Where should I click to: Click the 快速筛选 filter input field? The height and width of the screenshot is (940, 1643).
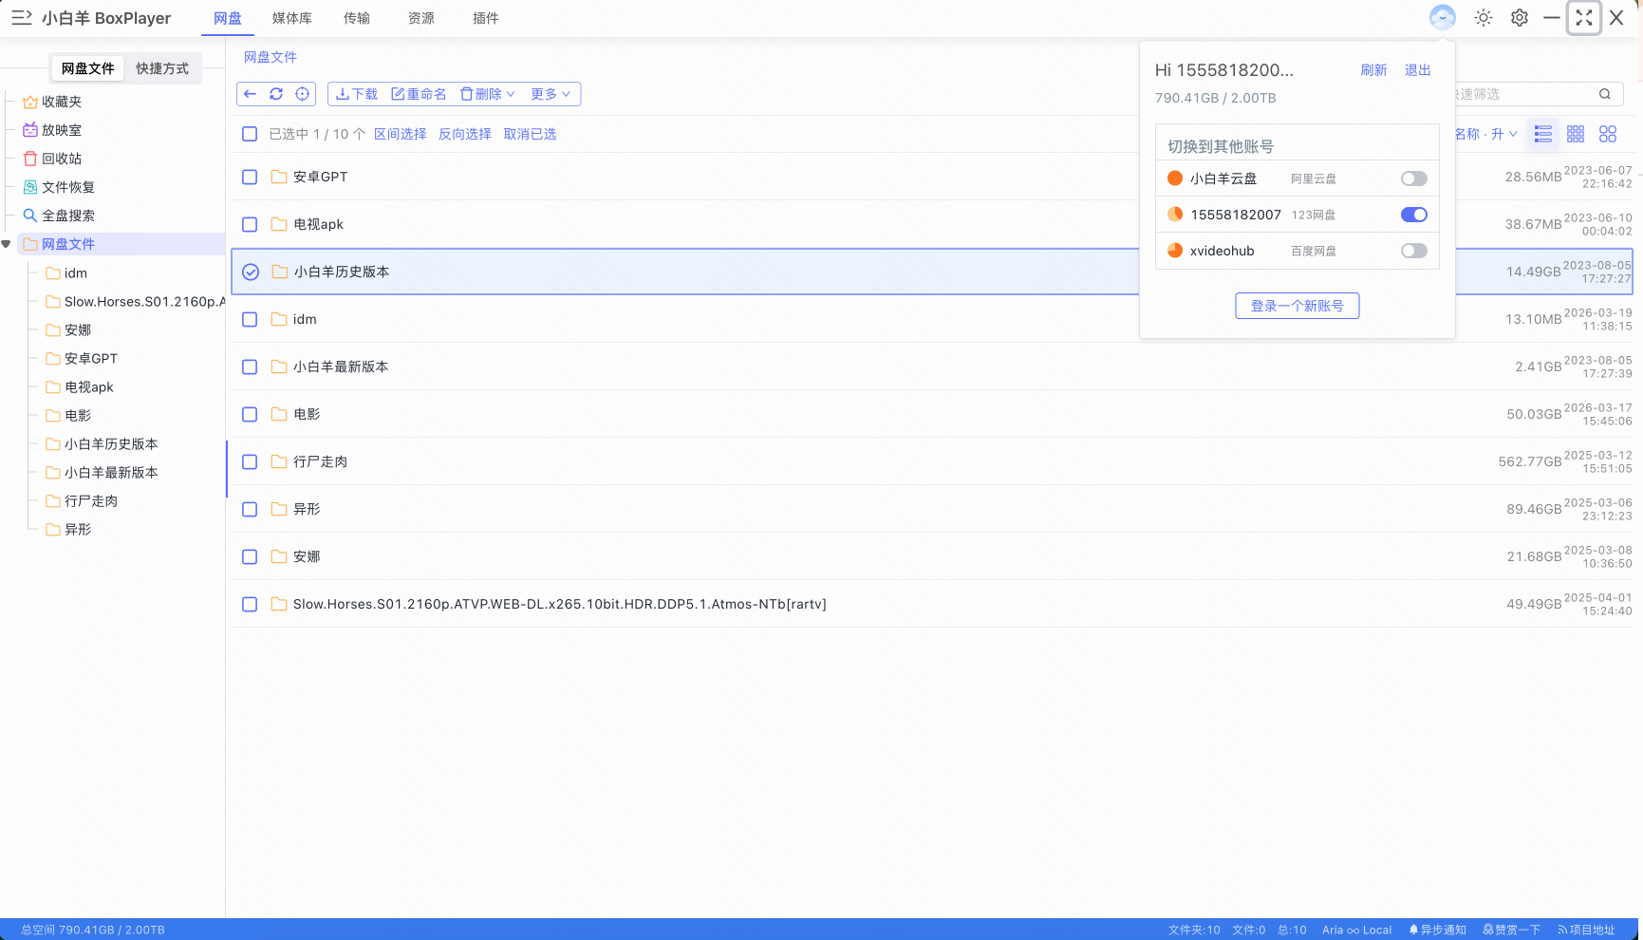pos(1523,94)
